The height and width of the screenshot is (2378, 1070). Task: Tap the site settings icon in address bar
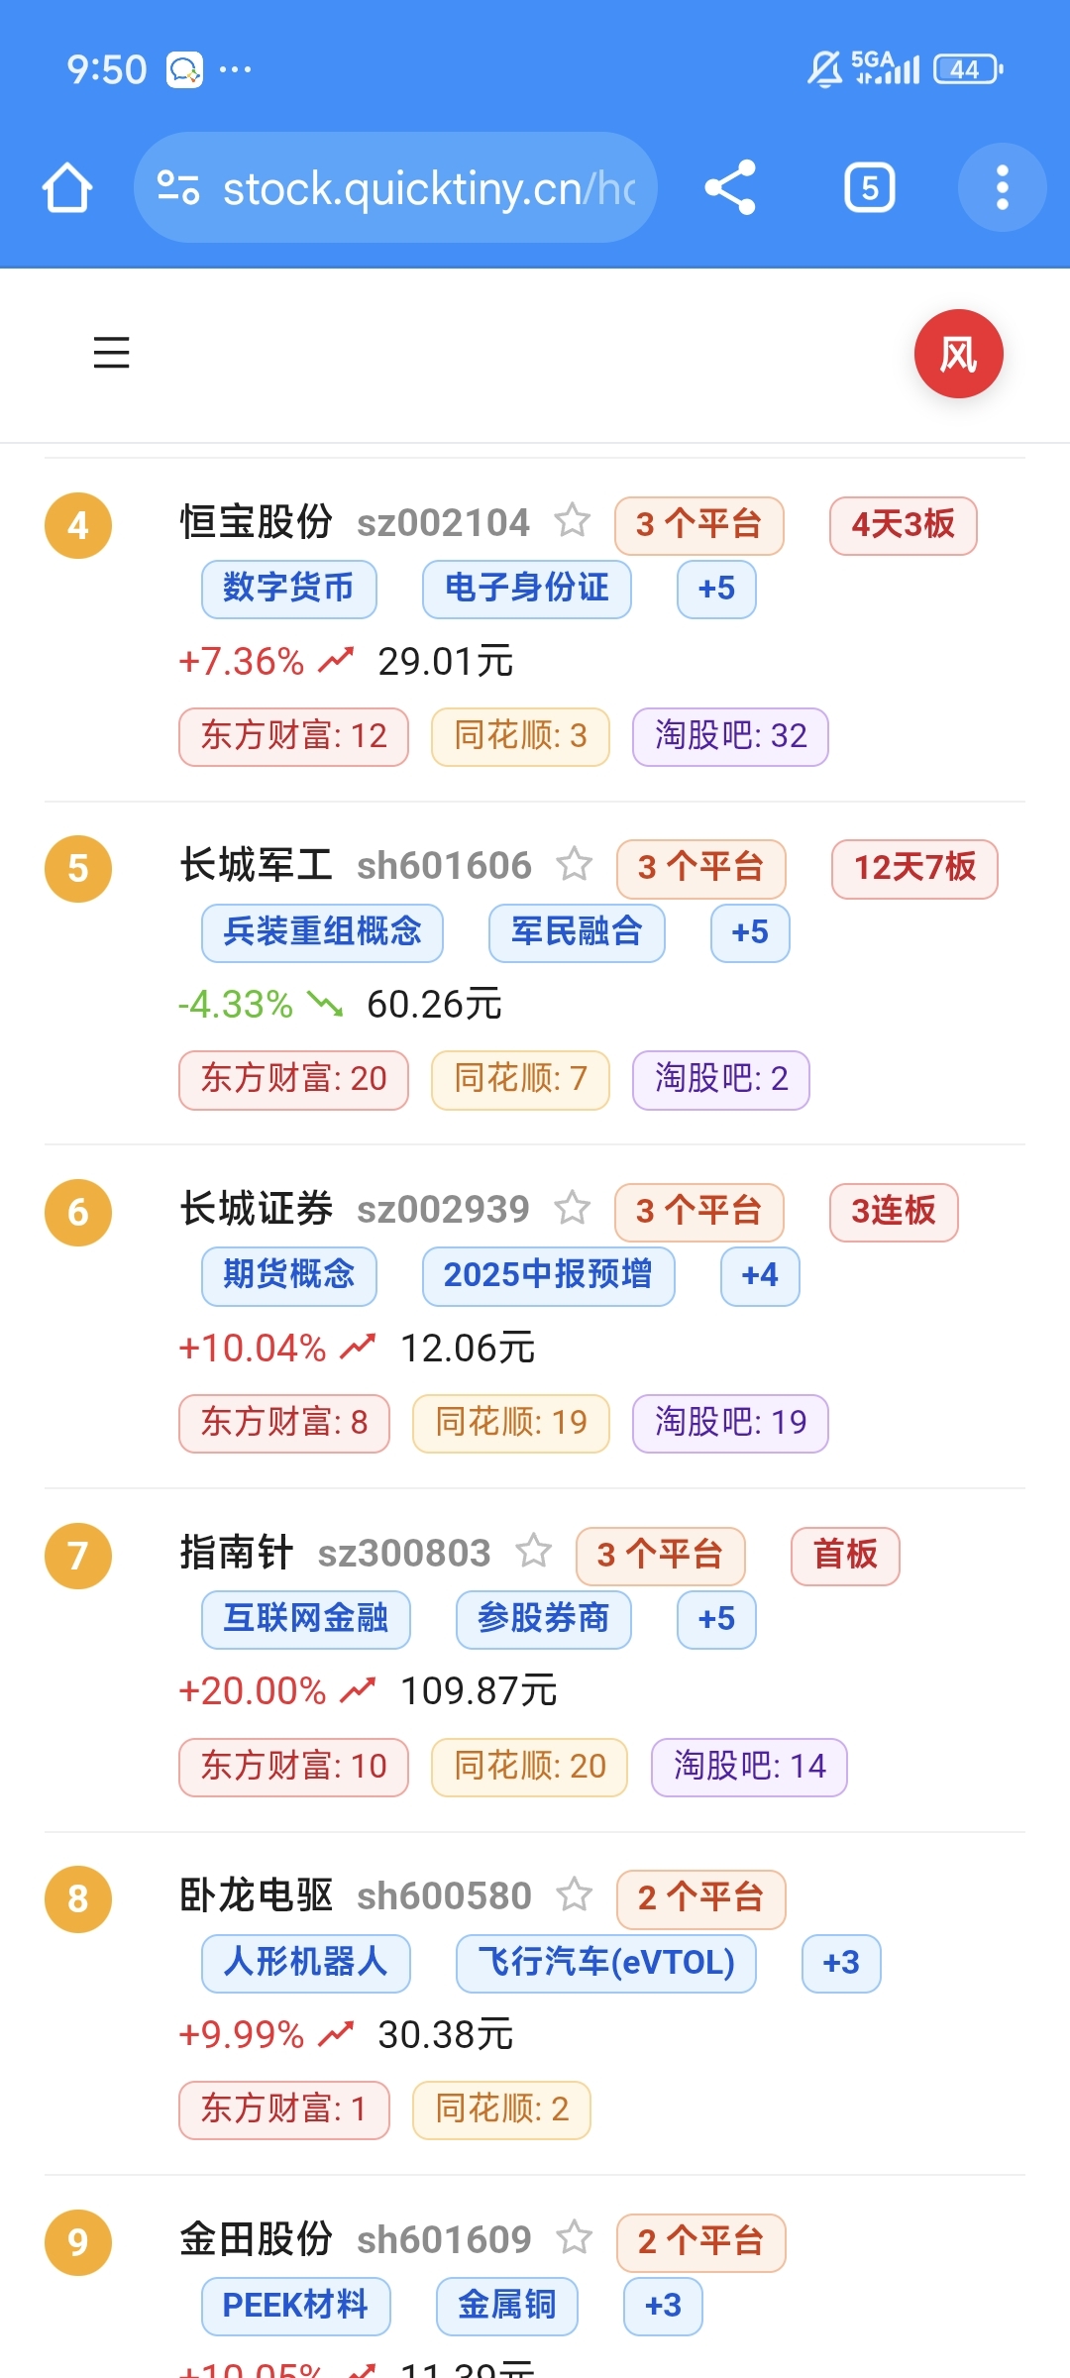coord(179,187)
